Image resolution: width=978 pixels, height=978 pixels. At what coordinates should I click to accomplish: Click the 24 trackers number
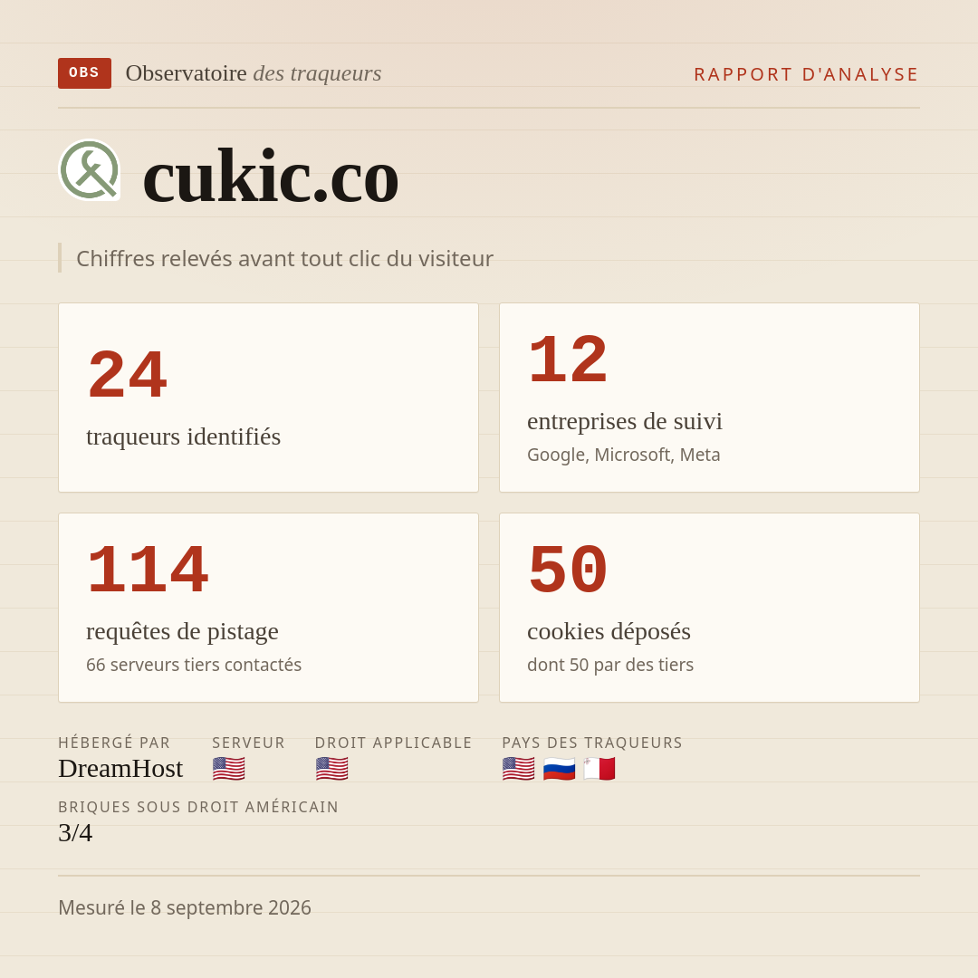pos(128,376)
